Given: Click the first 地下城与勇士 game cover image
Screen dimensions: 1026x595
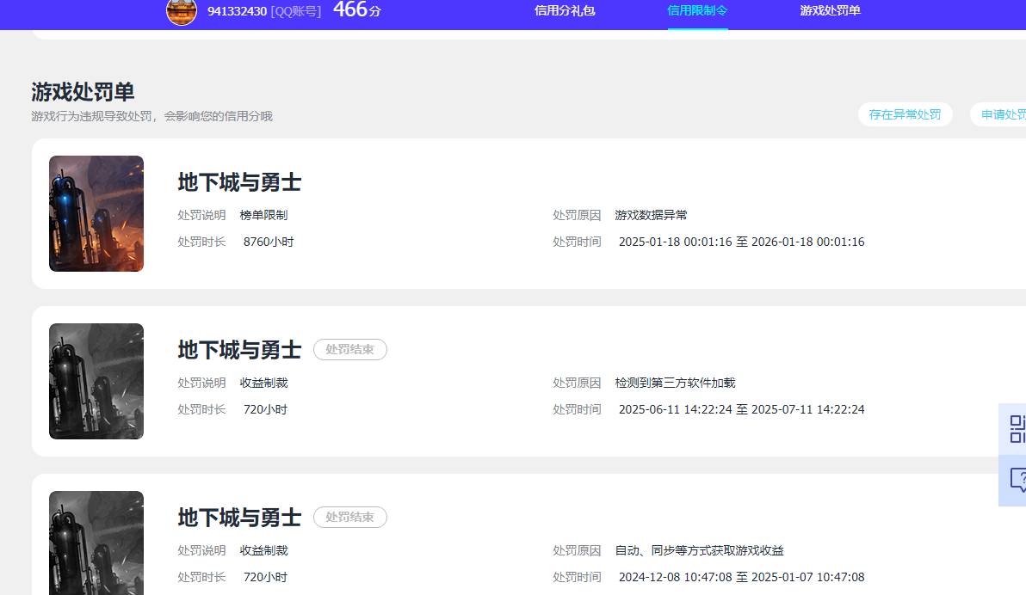Looking at the screenshot, I should (96, 213).
